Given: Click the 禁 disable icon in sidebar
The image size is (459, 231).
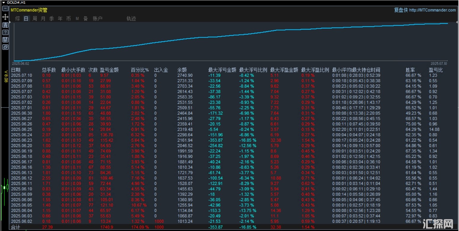Looking at the screenshot, I should coord(5,40).
